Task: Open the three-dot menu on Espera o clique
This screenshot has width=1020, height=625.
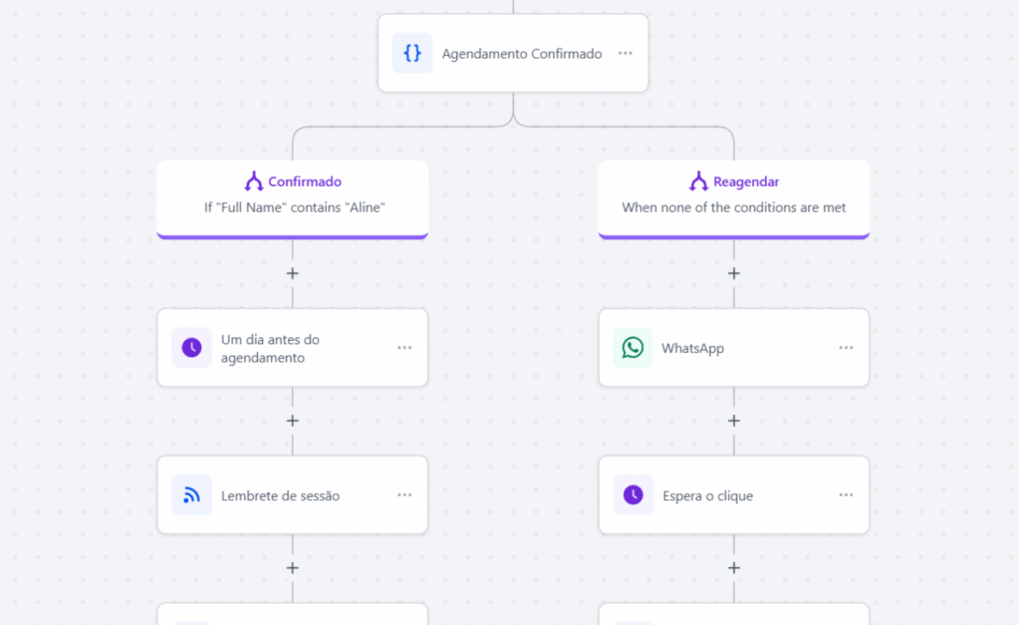Action: tap(846, 495)
